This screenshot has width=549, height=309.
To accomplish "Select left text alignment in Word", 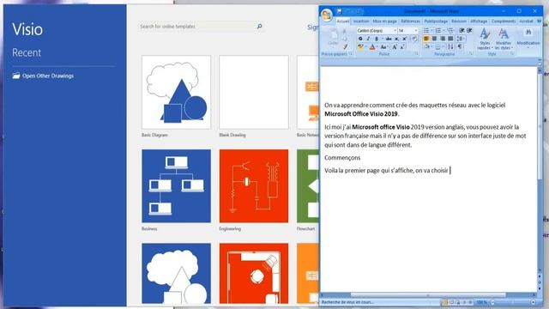I will (x=426, y=39).
